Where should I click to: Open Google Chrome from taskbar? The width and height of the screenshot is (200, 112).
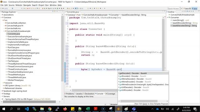click(x=50, y=109)
